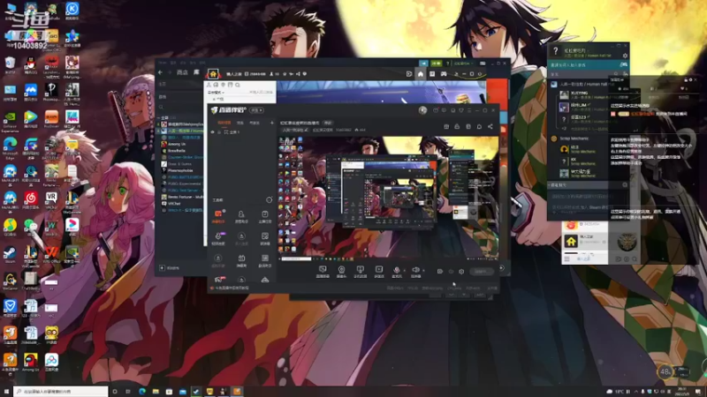Open the Microsoft Edge desktop shortcut
This screenshot has width=707, height=397.
10,147
